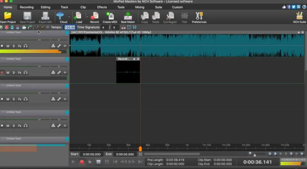Screen dimensions: 307x169
Task: Solo the second track with its S button
Action: point(14,72)
